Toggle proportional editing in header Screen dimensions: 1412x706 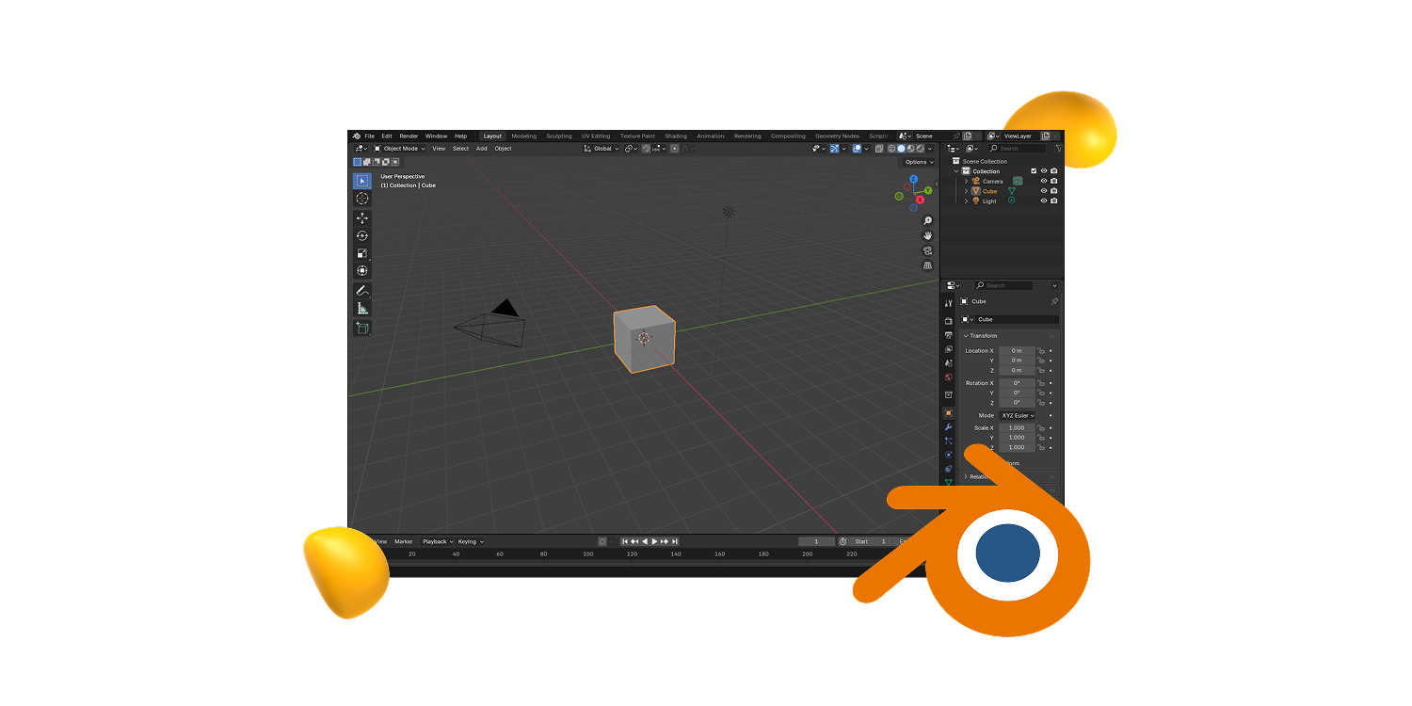click(674, 149)
